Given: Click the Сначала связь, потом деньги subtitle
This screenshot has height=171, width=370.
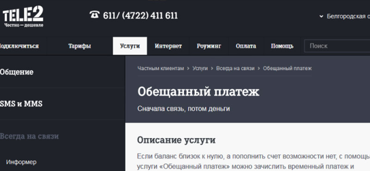Looking at the screenshot, I should click(184, 109).
